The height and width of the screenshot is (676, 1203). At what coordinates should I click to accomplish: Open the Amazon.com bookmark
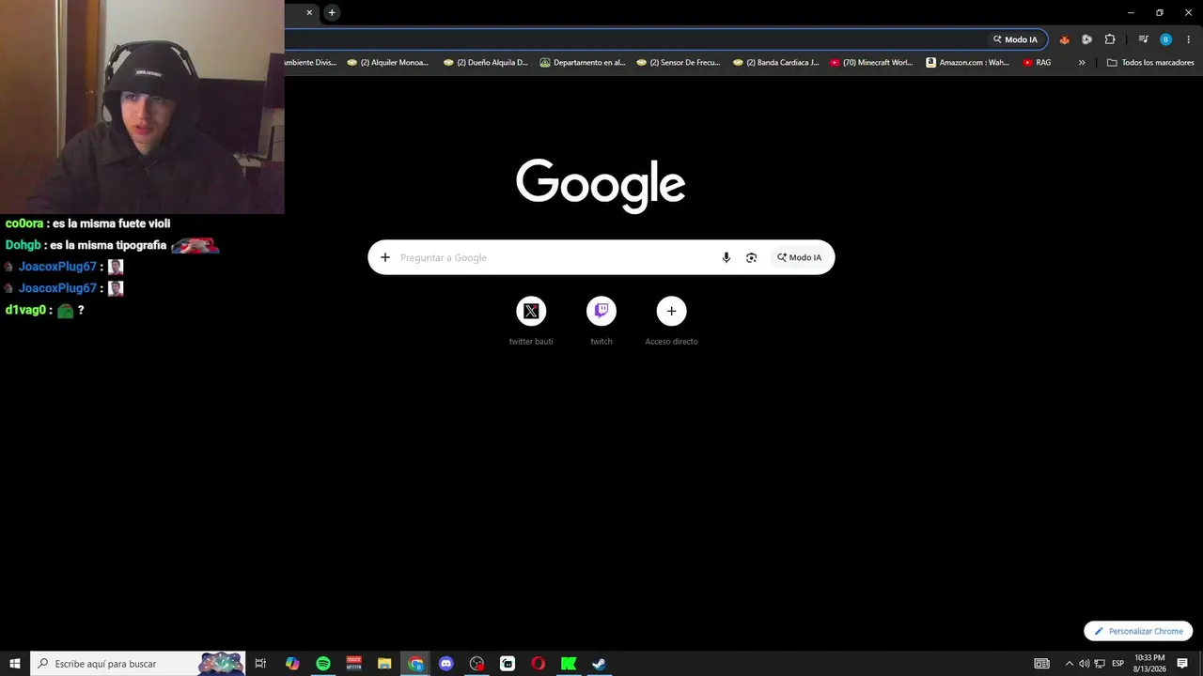pos(967,63)
